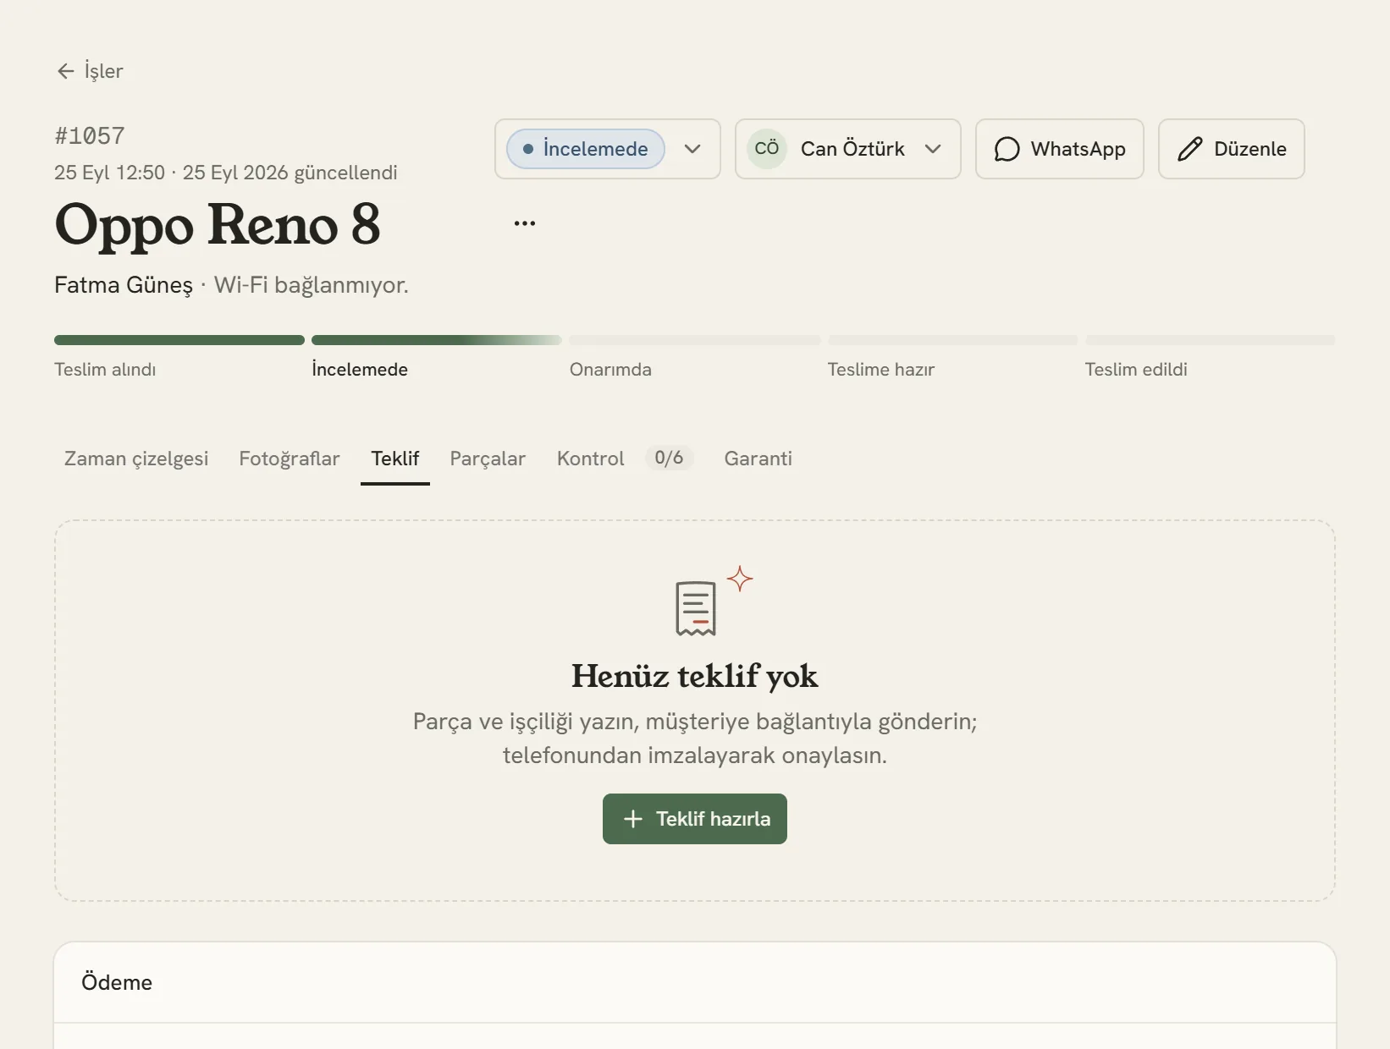
Task: Switch to the Zaman çizelgesi tab
Action: click(136, 459)
